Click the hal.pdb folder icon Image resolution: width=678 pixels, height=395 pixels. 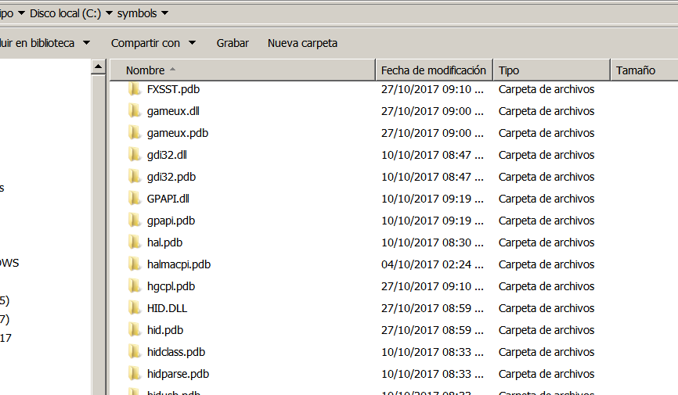pyautogui.click(x=134, y=242)
